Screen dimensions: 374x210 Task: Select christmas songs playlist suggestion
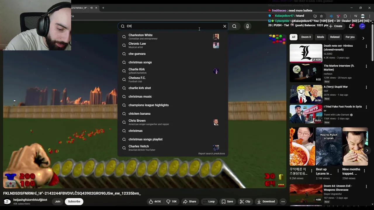173,139
